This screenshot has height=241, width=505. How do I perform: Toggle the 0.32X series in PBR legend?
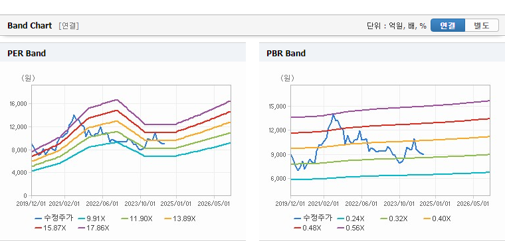tap(393, 218)
